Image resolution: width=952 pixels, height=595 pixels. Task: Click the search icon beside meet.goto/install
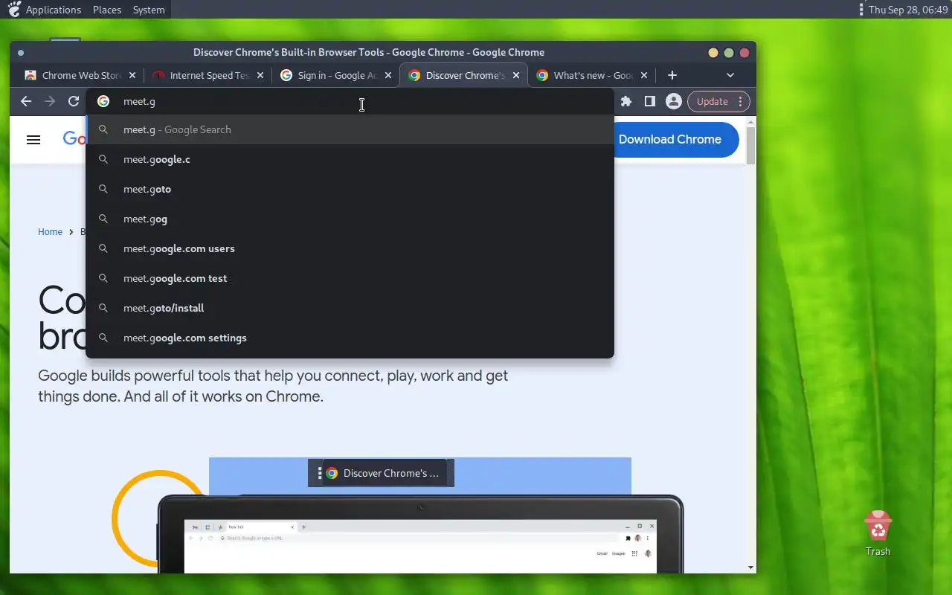(x=103, y=308)
